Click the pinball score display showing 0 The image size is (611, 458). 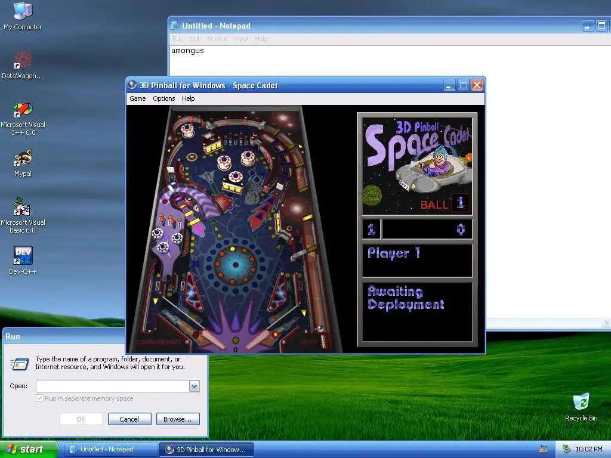(x=427, y=229)
